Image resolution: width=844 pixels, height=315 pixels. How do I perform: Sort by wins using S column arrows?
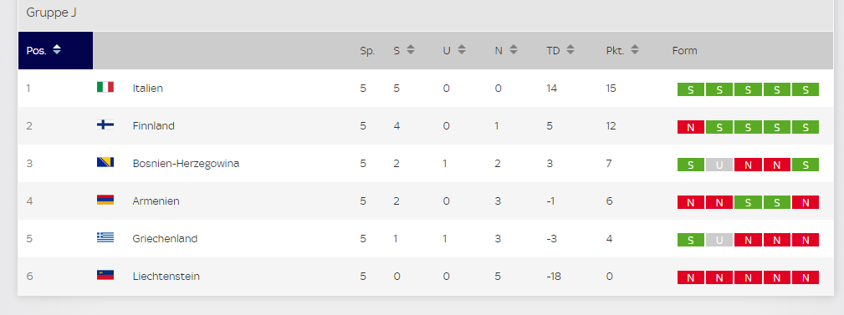(411, 50)
